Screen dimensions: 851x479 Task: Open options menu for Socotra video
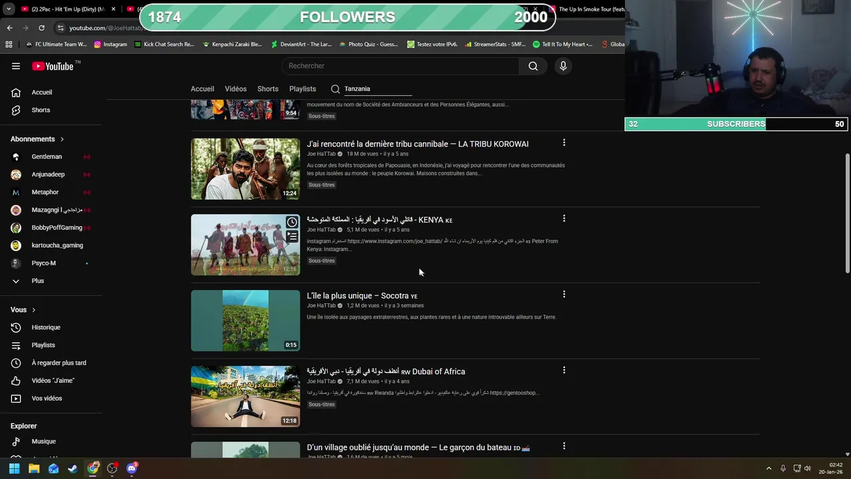[x=564, y=295]
